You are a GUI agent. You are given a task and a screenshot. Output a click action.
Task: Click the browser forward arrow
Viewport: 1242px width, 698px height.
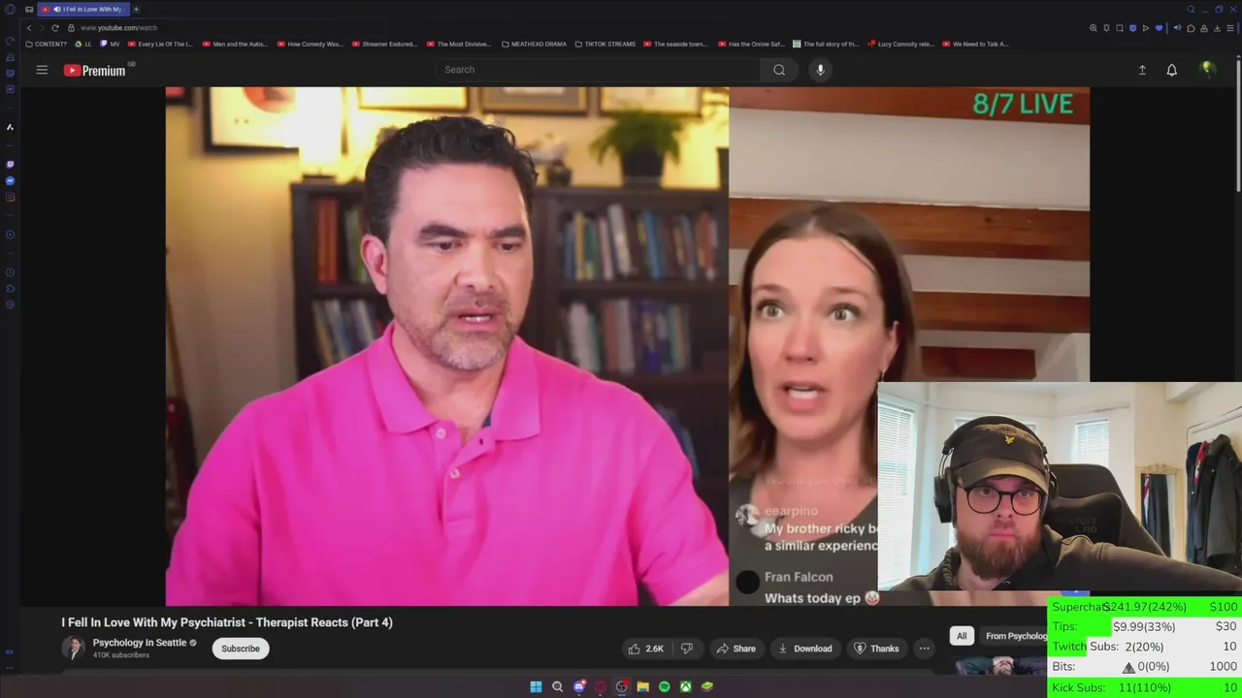click(42, 28)
